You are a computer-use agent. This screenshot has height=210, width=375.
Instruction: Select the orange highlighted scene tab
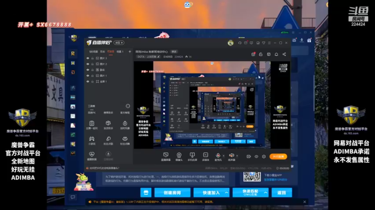point(111,52)
